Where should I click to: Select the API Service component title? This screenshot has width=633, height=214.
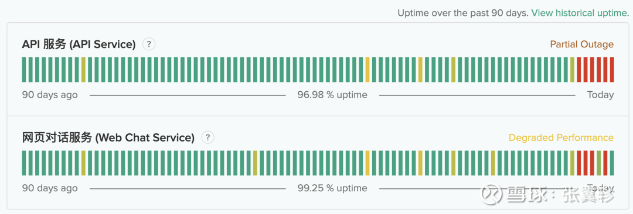point(79,44)
